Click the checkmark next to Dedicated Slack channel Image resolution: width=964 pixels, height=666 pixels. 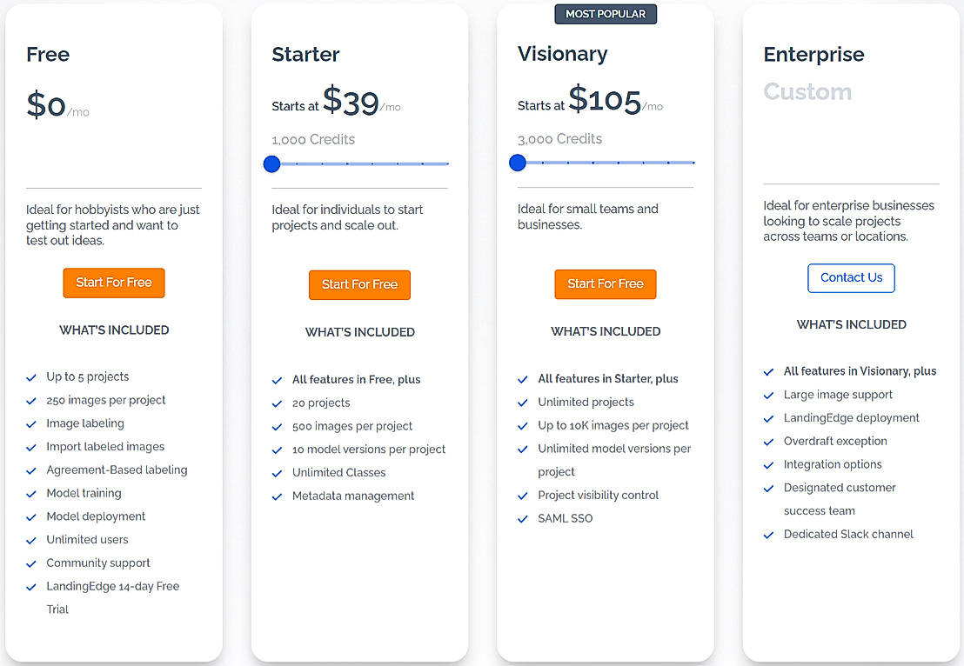coord(768,534)
